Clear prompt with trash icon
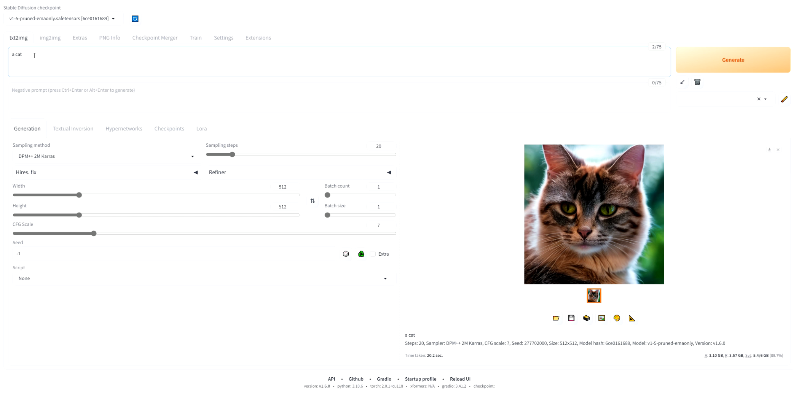The width and height of the screenshot is (799, 399). click(x=697, y=82)
